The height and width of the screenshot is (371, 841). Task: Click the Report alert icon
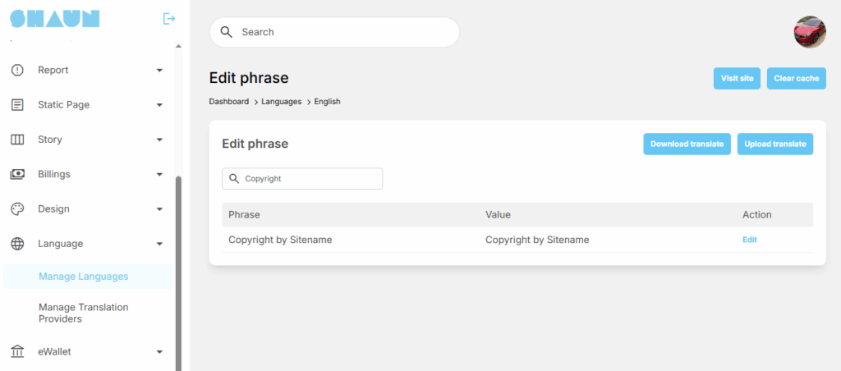coord(17,70)
